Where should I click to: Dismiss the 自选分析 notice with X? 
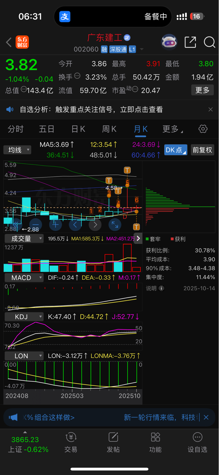click(210, 110)
